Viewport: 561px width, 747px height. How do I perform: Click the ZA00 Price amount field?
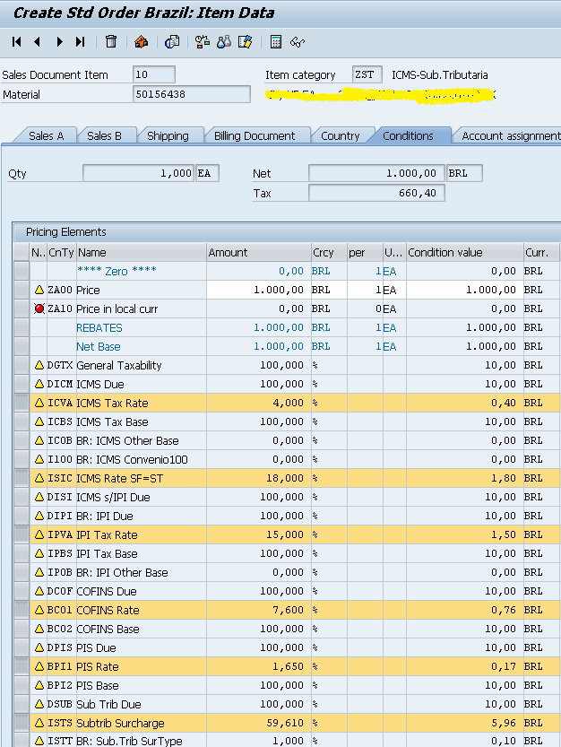tap(257, 290)
